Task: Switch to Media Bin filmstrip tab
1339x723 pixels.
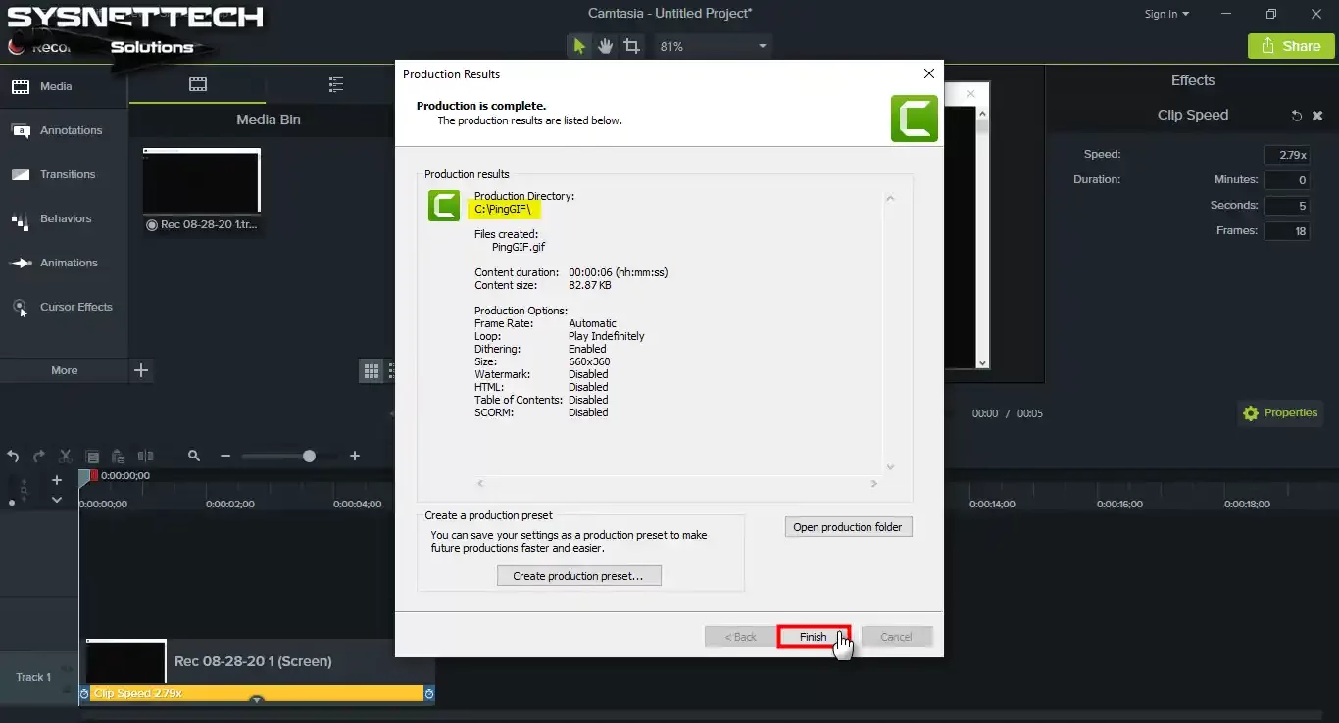Action: pos(198,84)
